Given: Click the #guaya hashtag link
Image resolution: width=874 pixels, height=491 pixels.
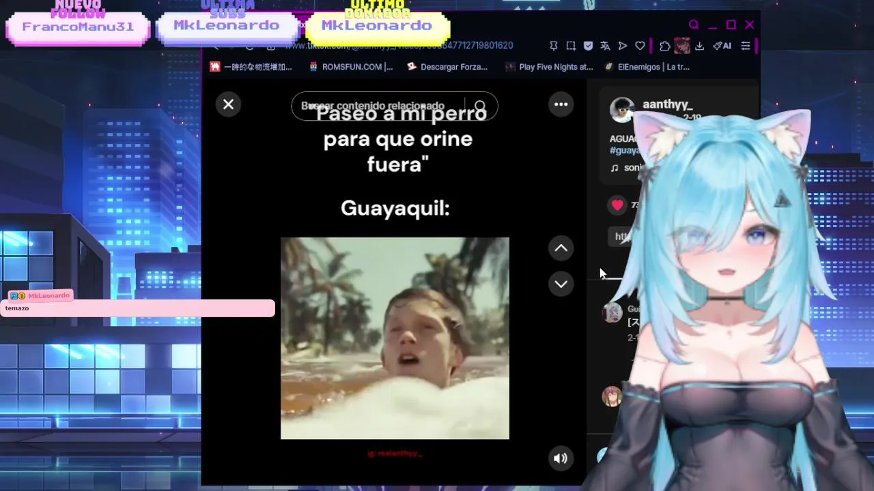Looking at the screenshot, I should point(625,150).
